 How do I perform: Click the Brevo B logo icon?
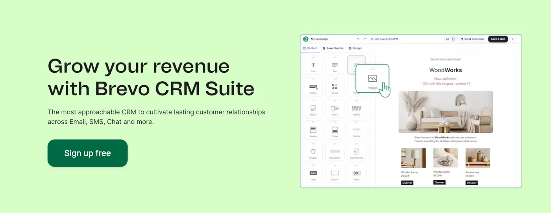(305, 39)
